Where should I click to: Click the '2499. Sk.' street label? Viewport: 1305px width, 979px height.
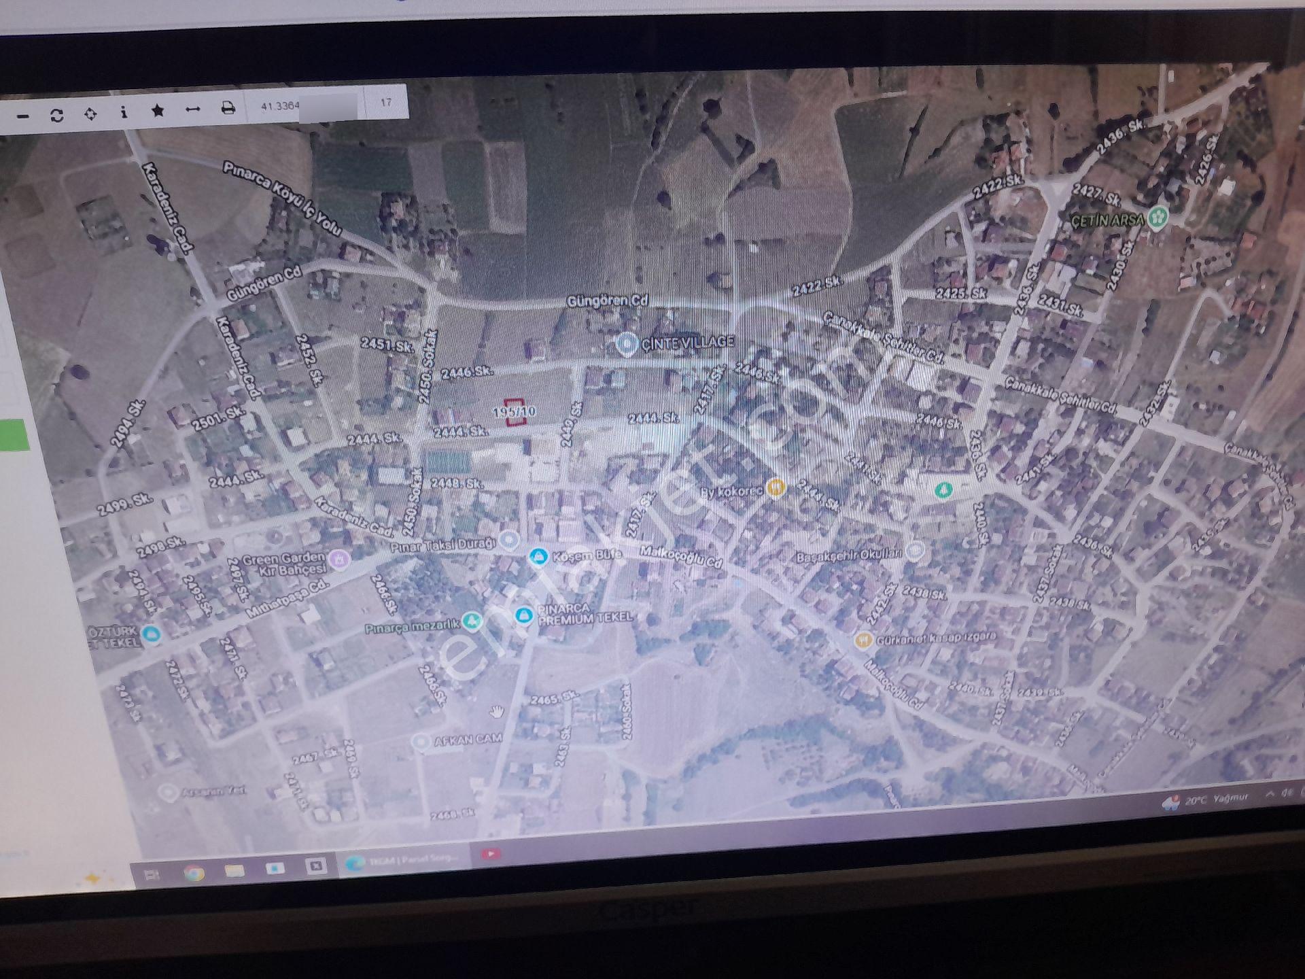tap(124, 505)
